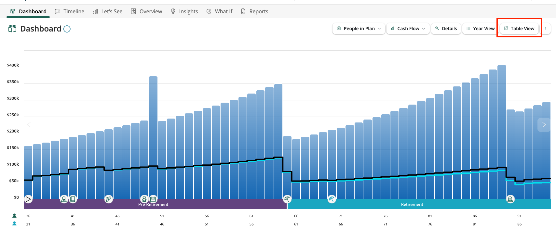Open the What If tab
This screenshot has width=556, height=229.
[220, 11]
